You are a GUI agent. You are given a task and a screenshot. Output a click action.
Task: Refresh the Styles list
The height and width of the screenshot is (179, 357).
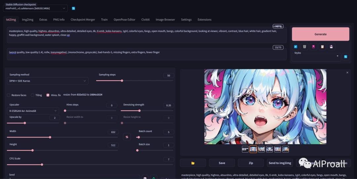coord(346,57)
